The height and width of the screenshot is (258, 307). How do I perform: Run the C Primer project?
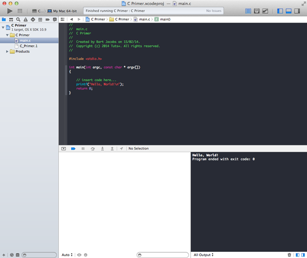point(10,11)
